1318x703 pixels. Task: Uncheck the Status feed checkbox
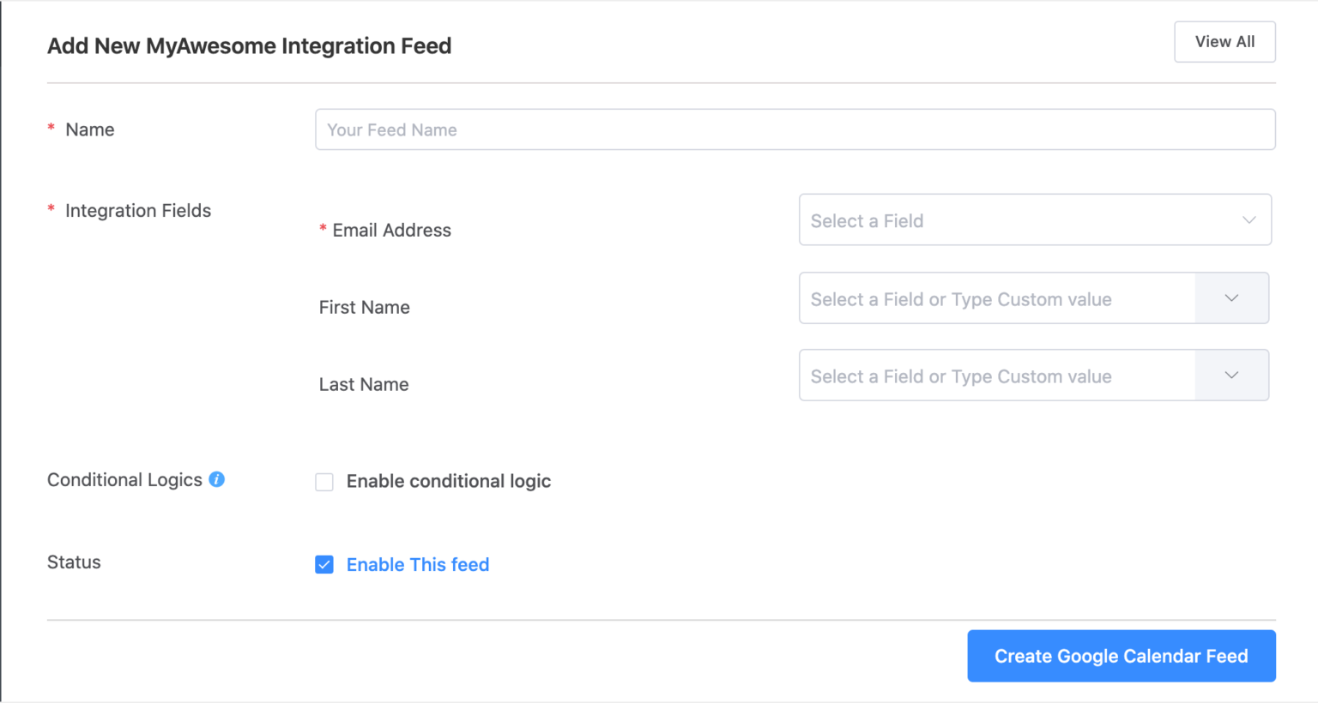(324, 564)
